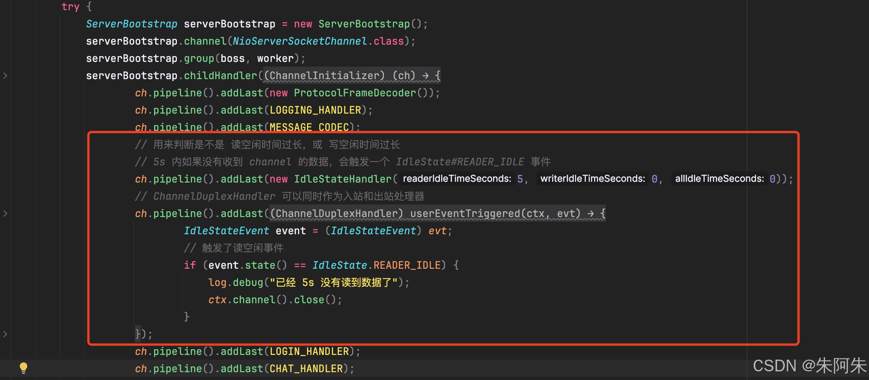
Task: Click 'ServerBootstrap' type in the declaration
Action: click(132, 24)
